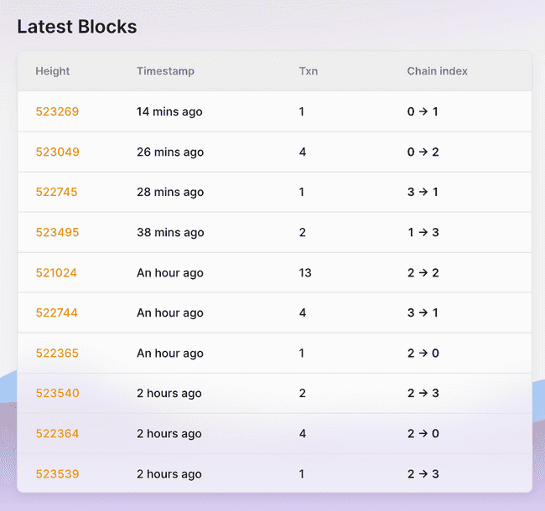Click block 523539 link
The image size is (545, 511).
pyautogui.click(x=57, y=473)
